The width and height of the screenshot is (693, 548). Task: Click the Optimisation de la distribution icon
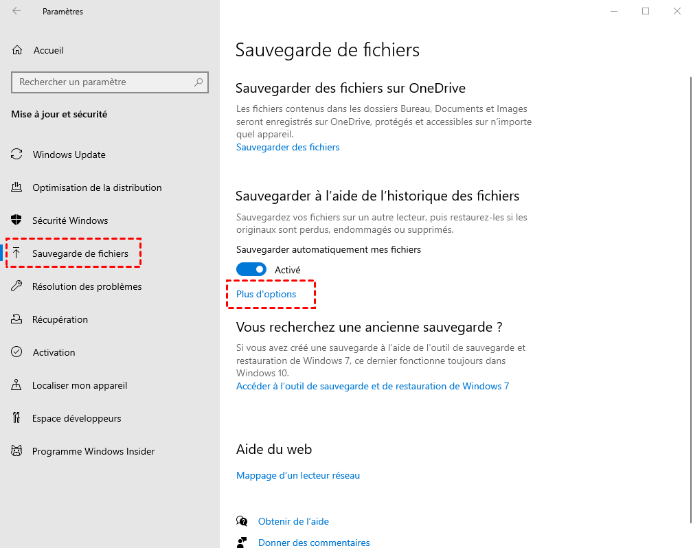[16, 187]
